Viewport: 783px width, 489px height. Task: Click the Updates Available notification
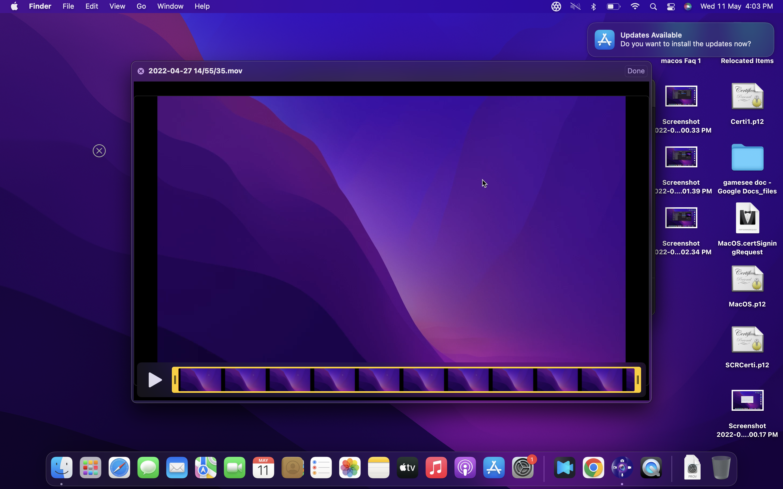click(681, 39)
